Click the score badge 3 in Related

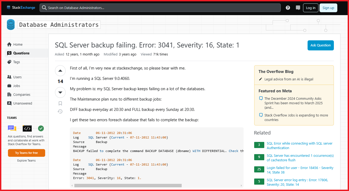259,145
